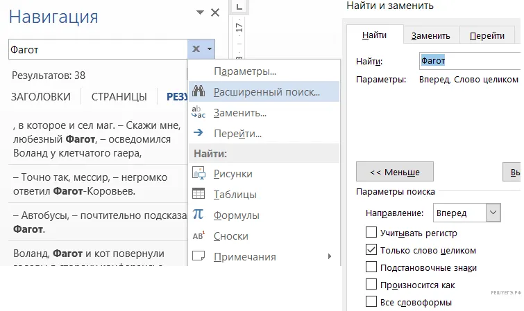Viewport: 524px width, 311px height.
Task: Clear the Фагот search with the X icon
Action: click(x=196, y=49)
